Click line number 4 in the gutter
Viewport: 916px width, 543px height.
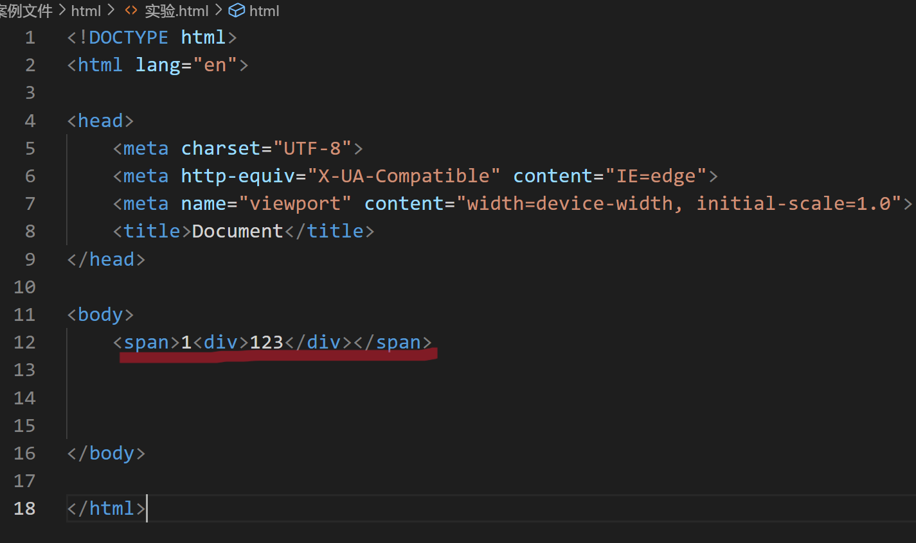click(x=30, y=121)
